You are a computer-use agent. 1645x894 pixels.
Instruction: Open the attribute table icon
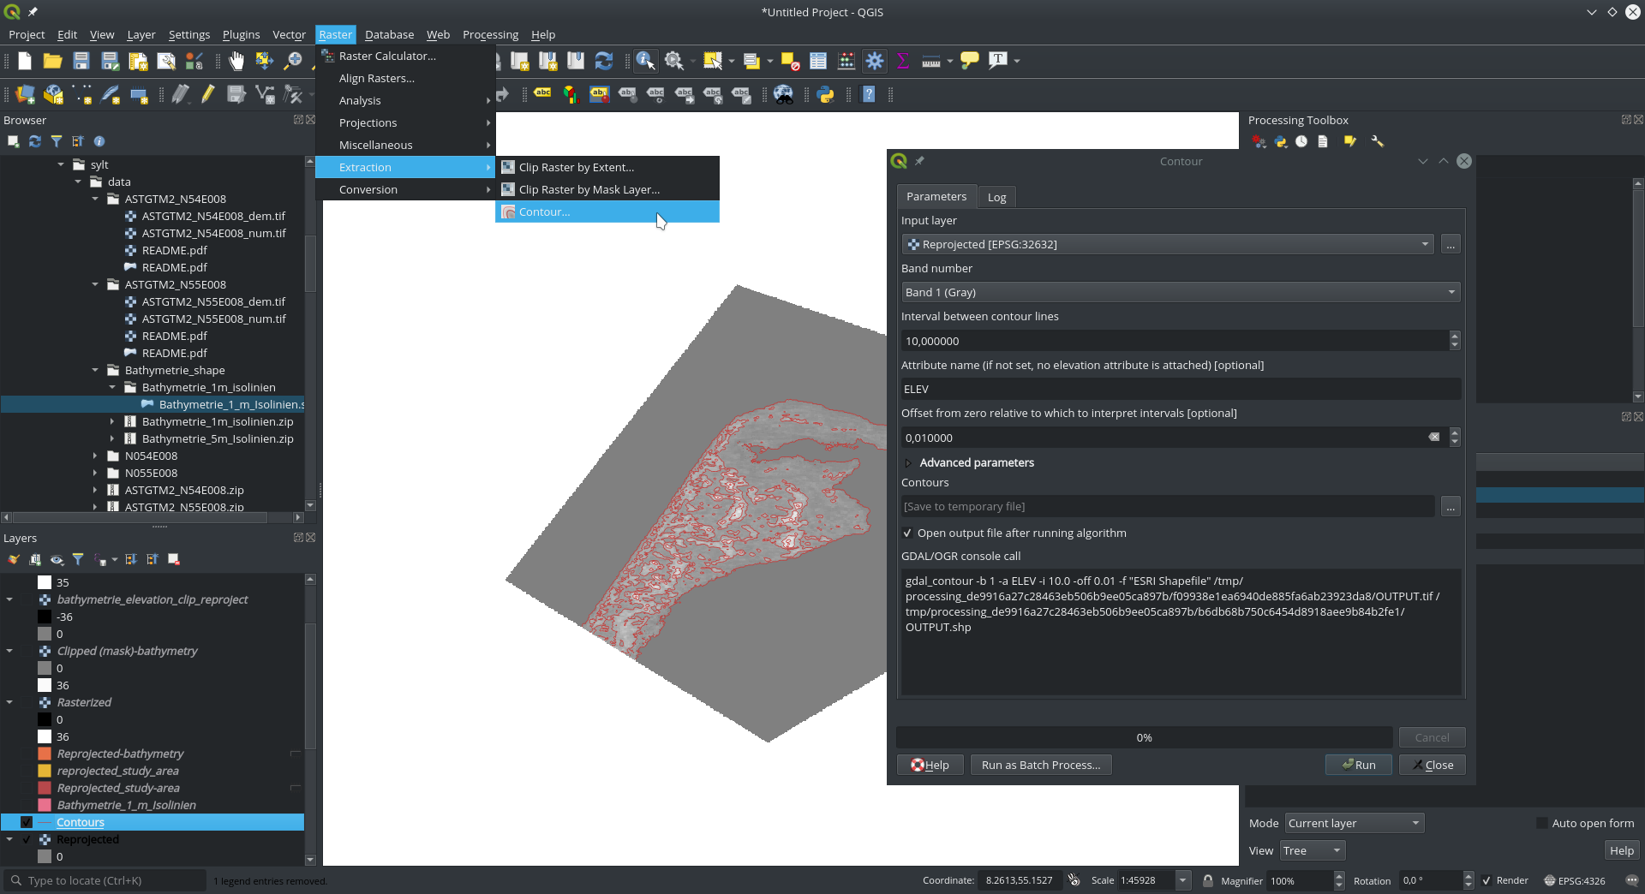[x=818, y=61]
